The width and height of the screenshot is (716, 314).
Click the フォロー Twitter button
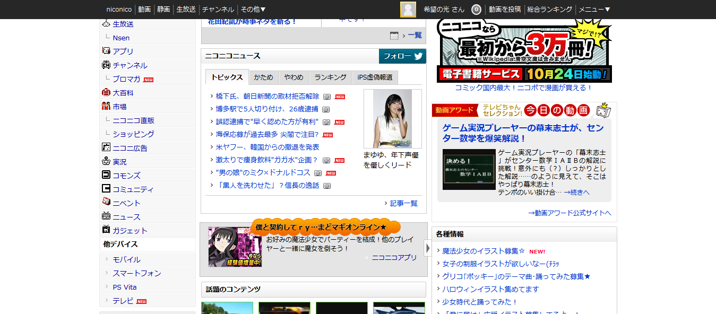tap(402, 56)
